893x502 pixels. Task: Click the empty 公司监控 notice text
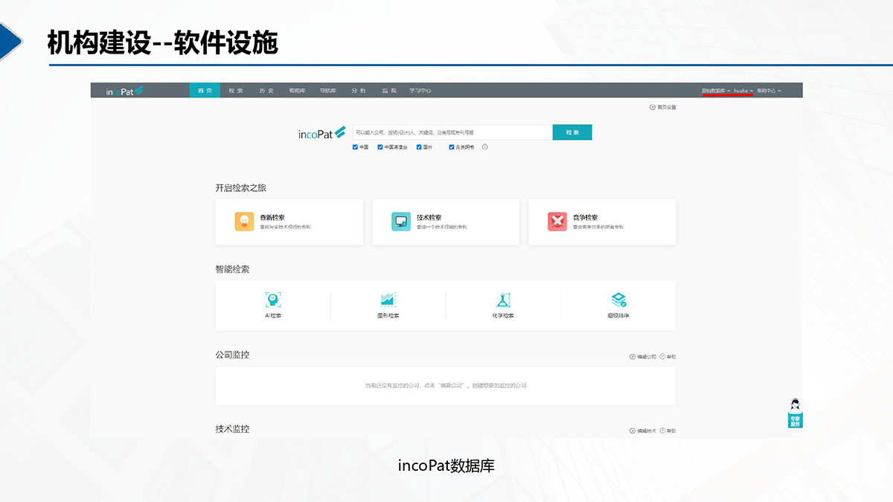[x=446, y=386]
